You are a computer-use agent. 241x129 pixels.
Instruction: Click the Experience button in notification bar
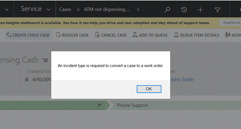tap(230, 23)
